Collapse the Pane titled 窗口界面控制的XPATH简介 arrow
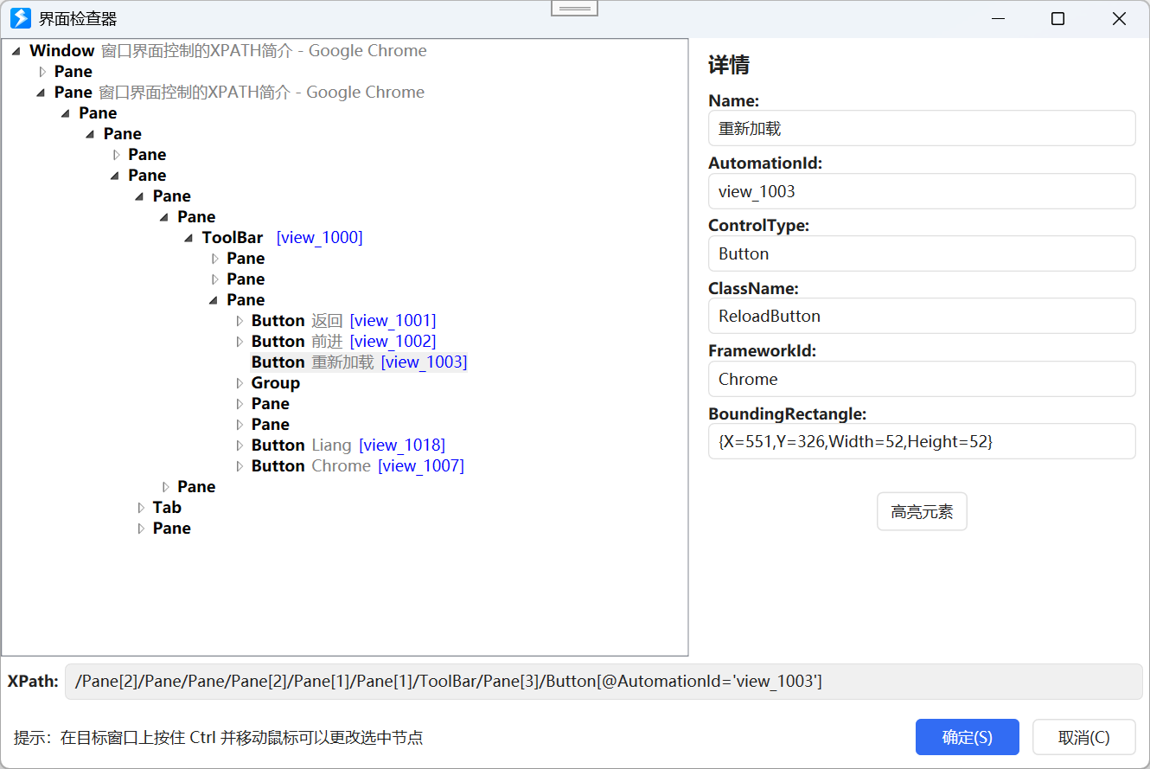Viewport: 1150px width, 769px height. (42, 93)
